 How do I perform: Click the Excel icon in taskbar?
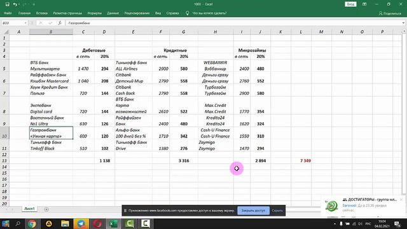click(x=113, y=223)
